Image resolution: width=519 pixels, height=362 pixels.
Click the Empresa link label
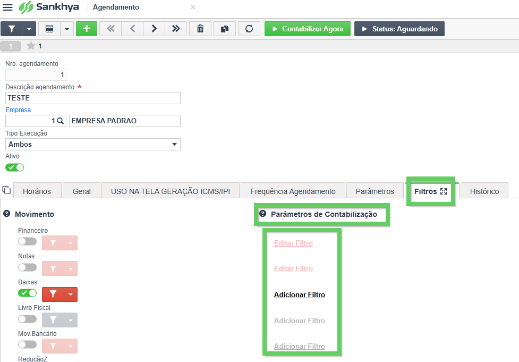(18, 110)
